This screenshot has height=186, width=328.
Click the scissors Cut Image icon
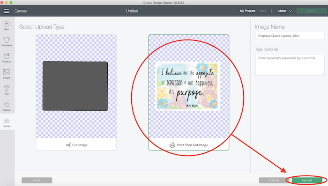point(68,145)
